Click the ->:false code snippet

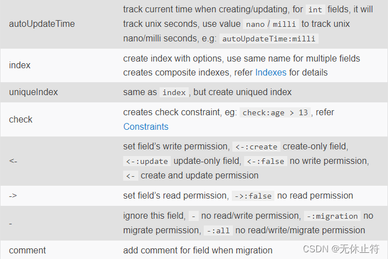click(253, 196)
